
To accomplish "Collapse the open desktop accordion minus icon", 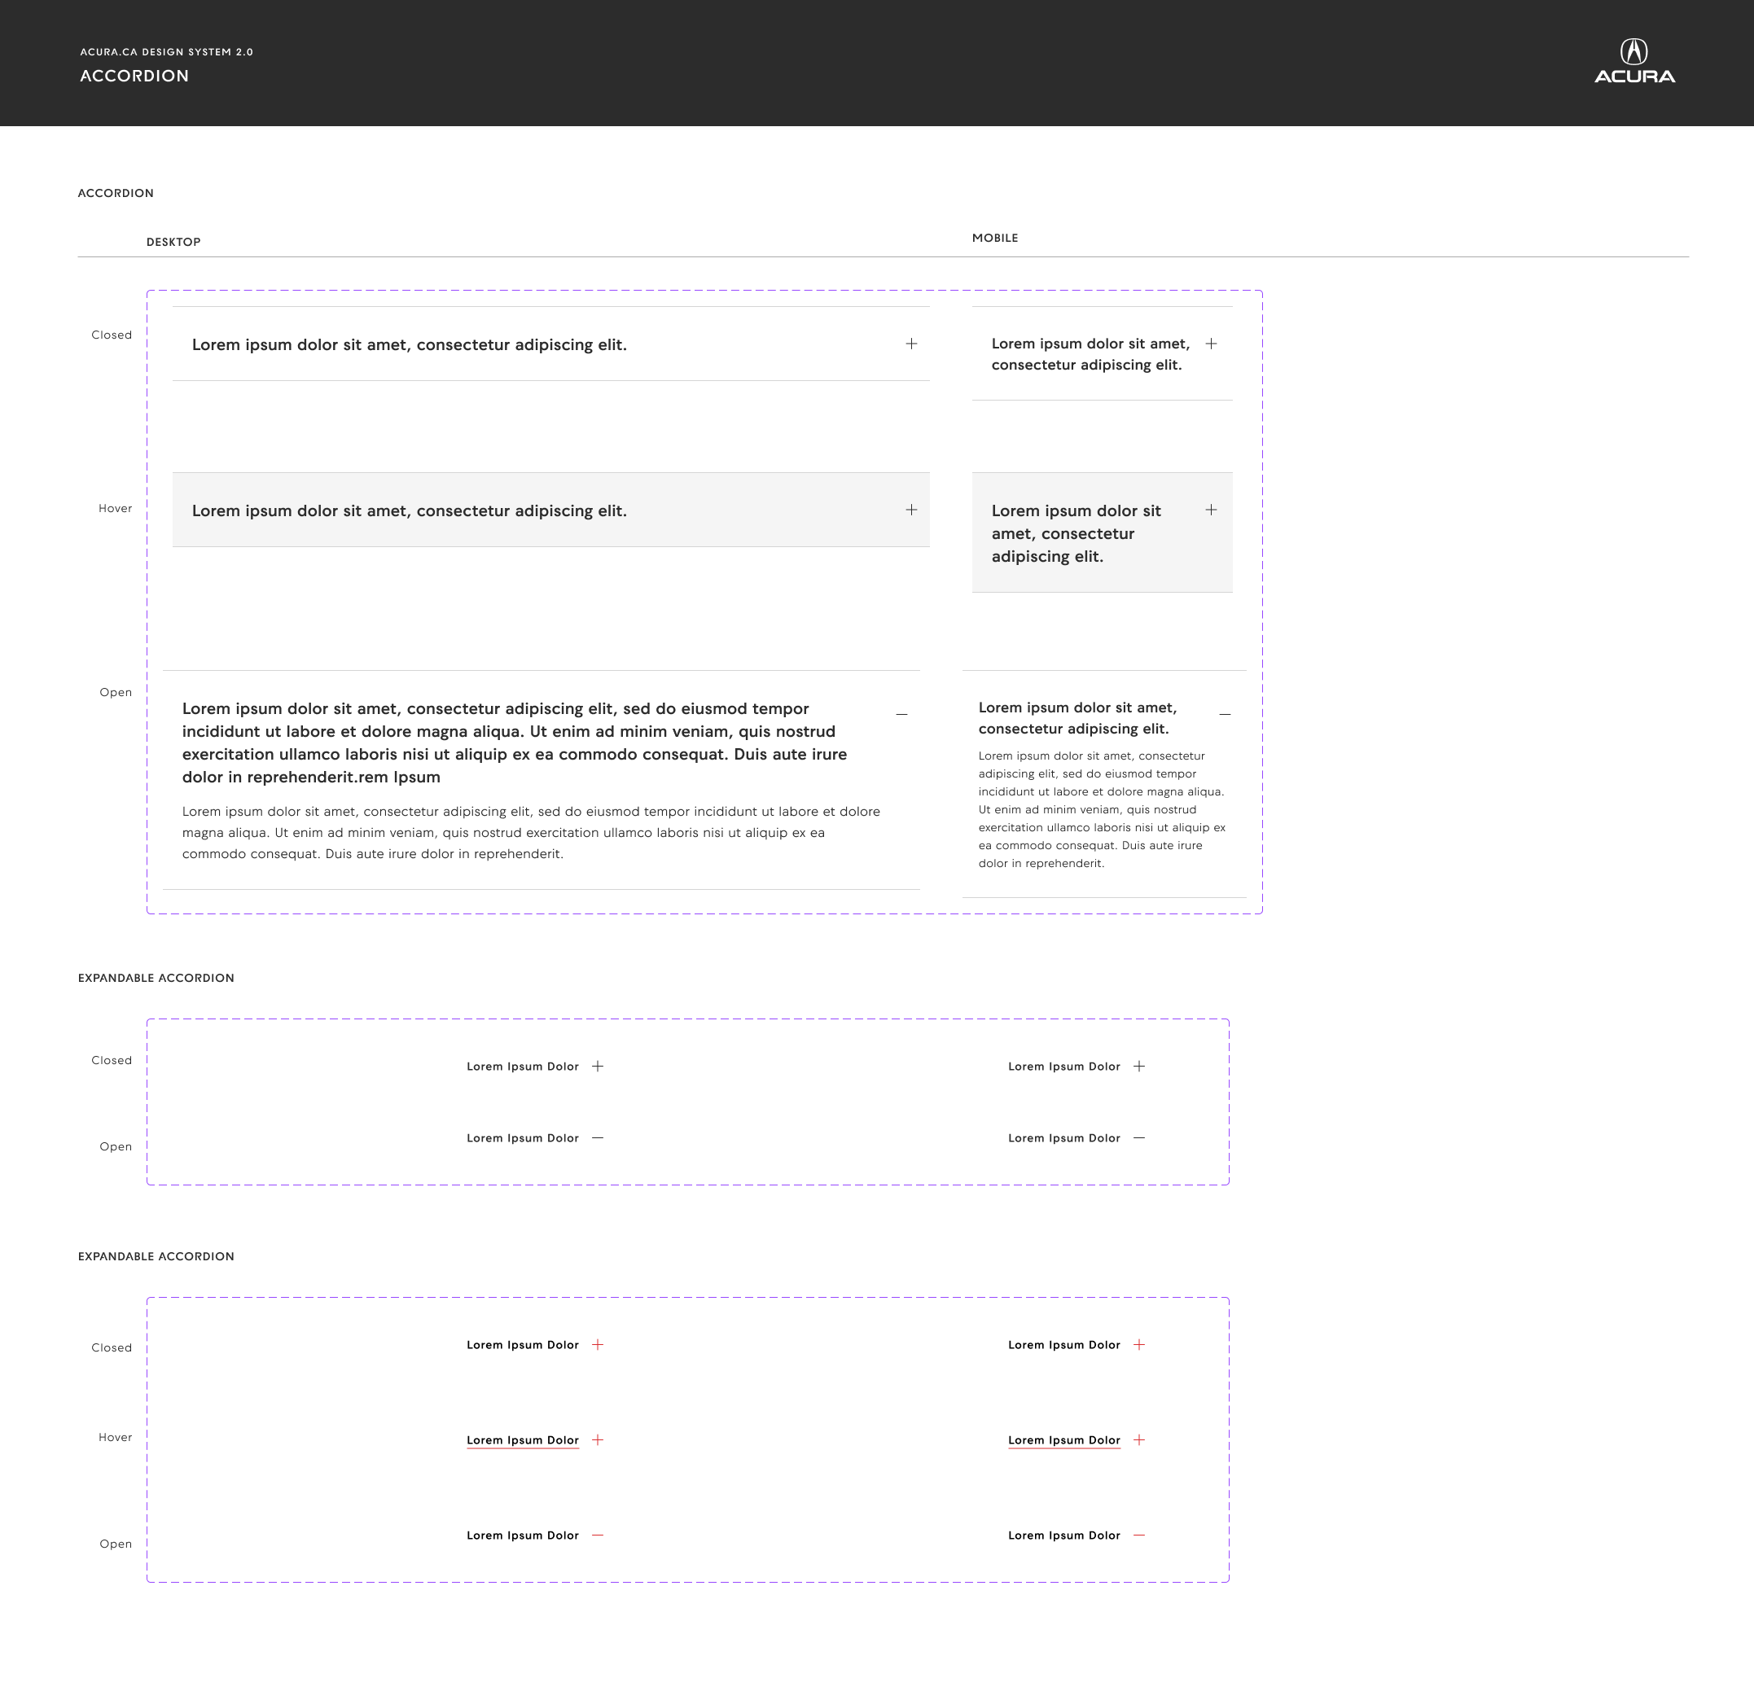I will [902, 714].
